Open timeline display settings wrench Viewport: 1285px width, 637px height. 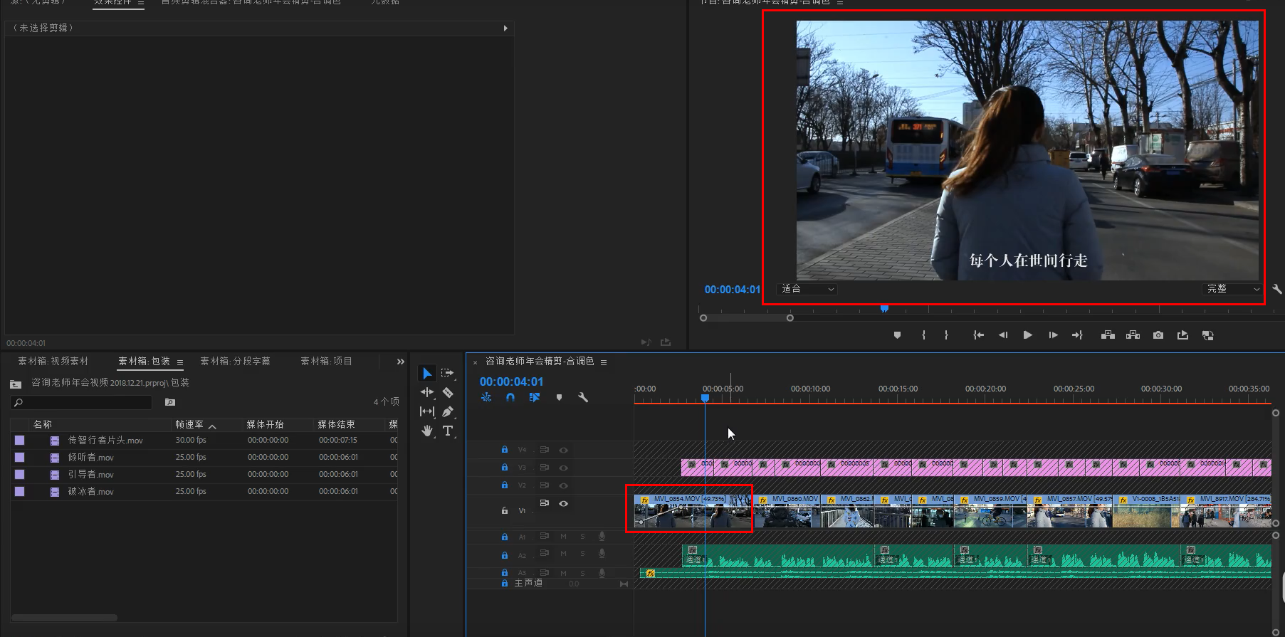coord(583,397)
